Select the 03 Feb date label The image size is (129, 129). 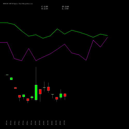[44, 123]
